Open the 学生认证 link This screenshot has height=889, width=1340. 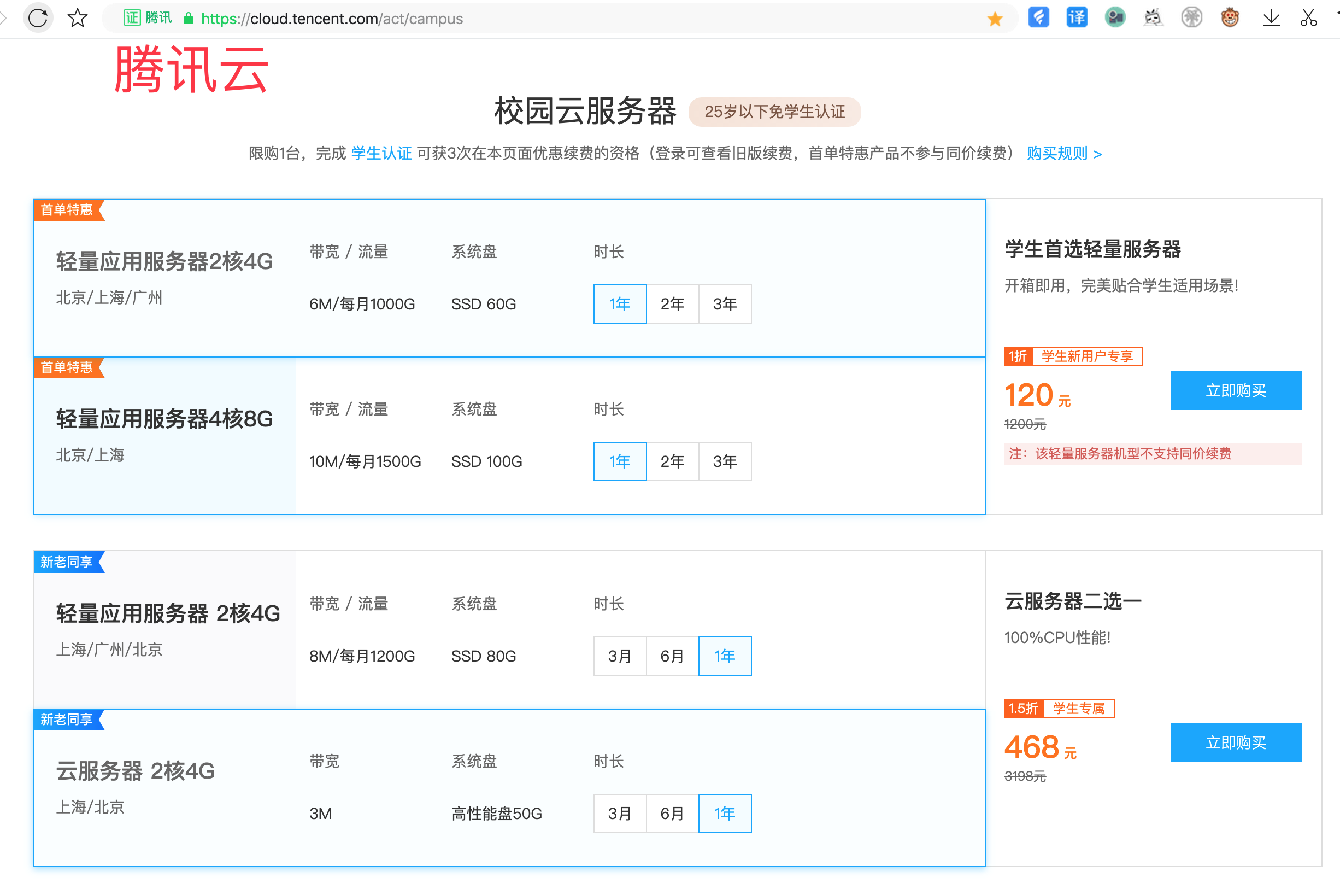[381, 153]
